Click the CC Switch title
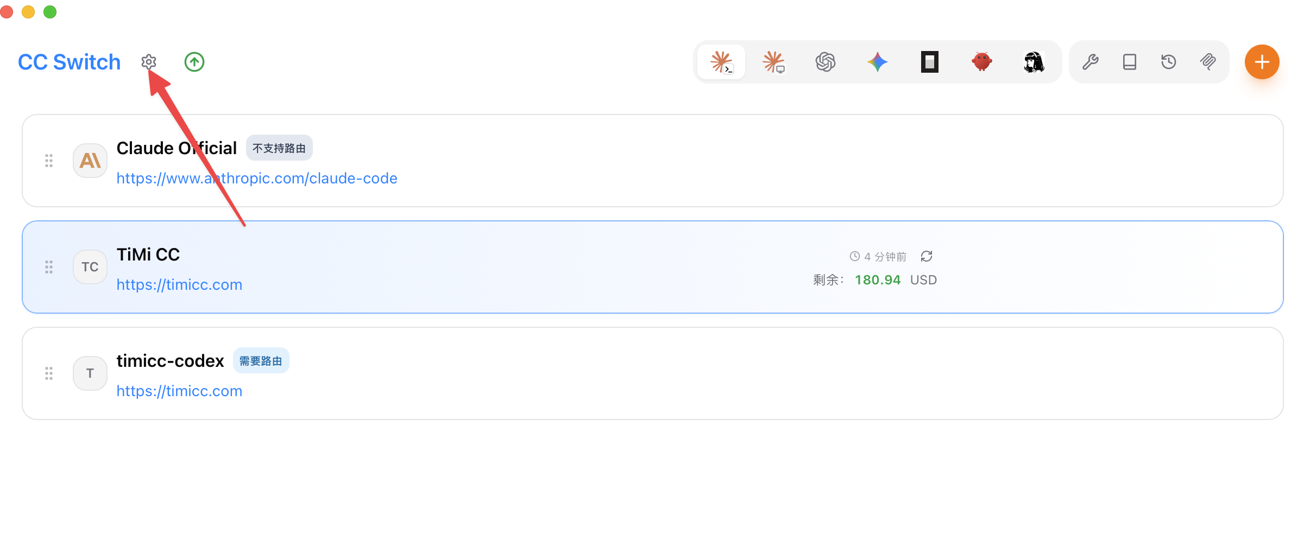The image size is (1310, 534). (x=69, y=62)
